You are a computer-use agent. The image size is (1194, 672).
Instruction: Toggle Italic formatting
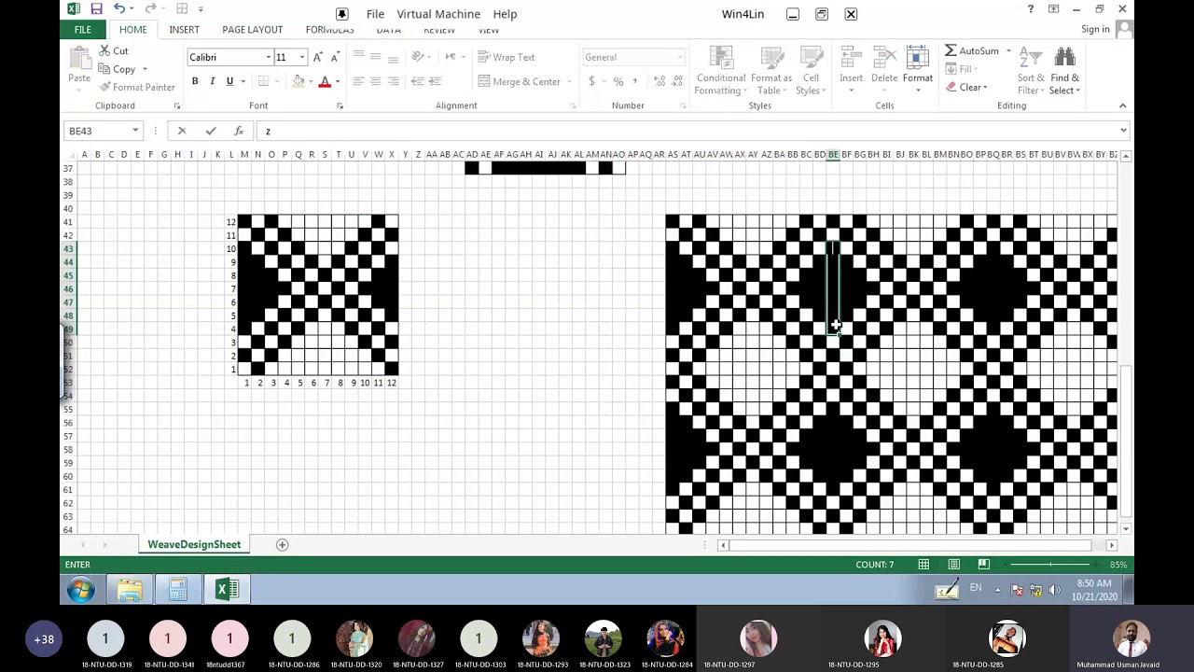pyautogui.click(x=213, y=81)
